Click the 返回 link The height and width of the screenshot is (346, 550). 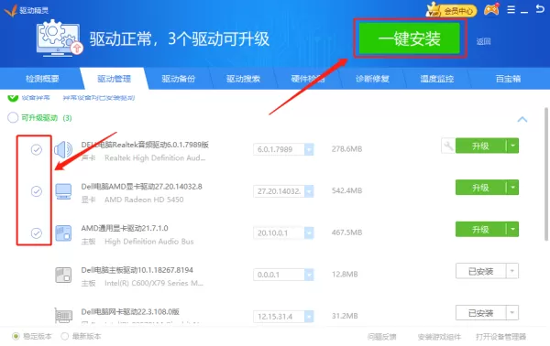[483, 41]
